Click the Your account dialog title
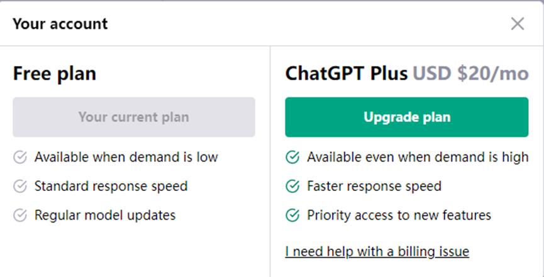544x277 pixels. [60, 24]
